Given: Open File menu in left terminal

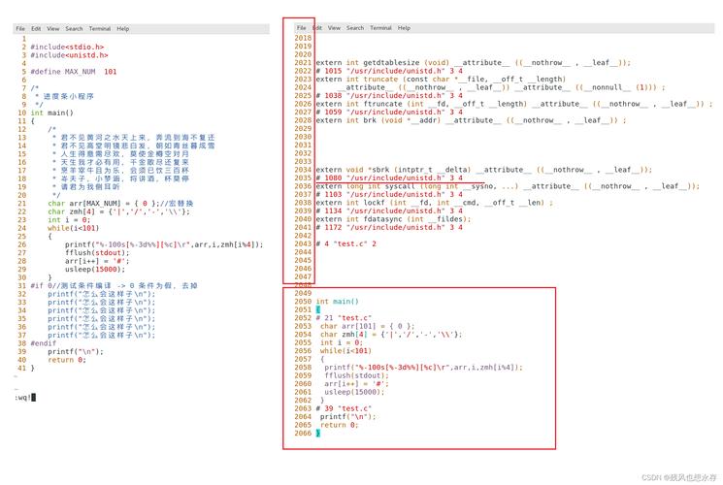Looking at the screenshot, I should [20, 28].
